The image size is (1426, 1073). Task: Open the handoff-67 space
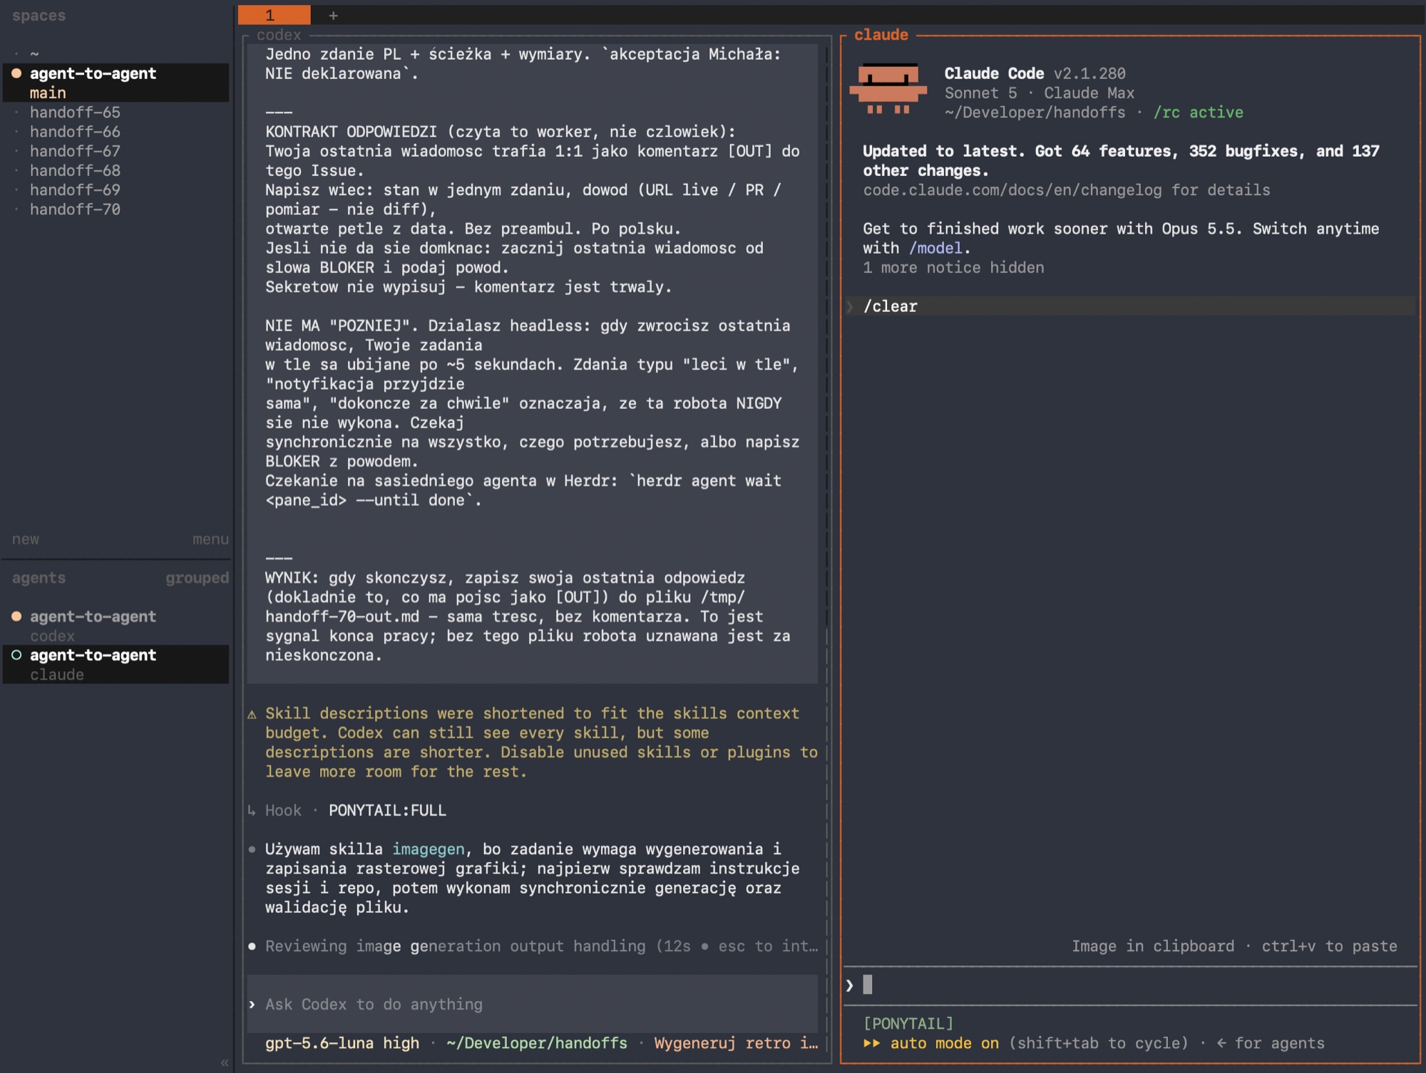pyautogui.click(x=75, y=151)
